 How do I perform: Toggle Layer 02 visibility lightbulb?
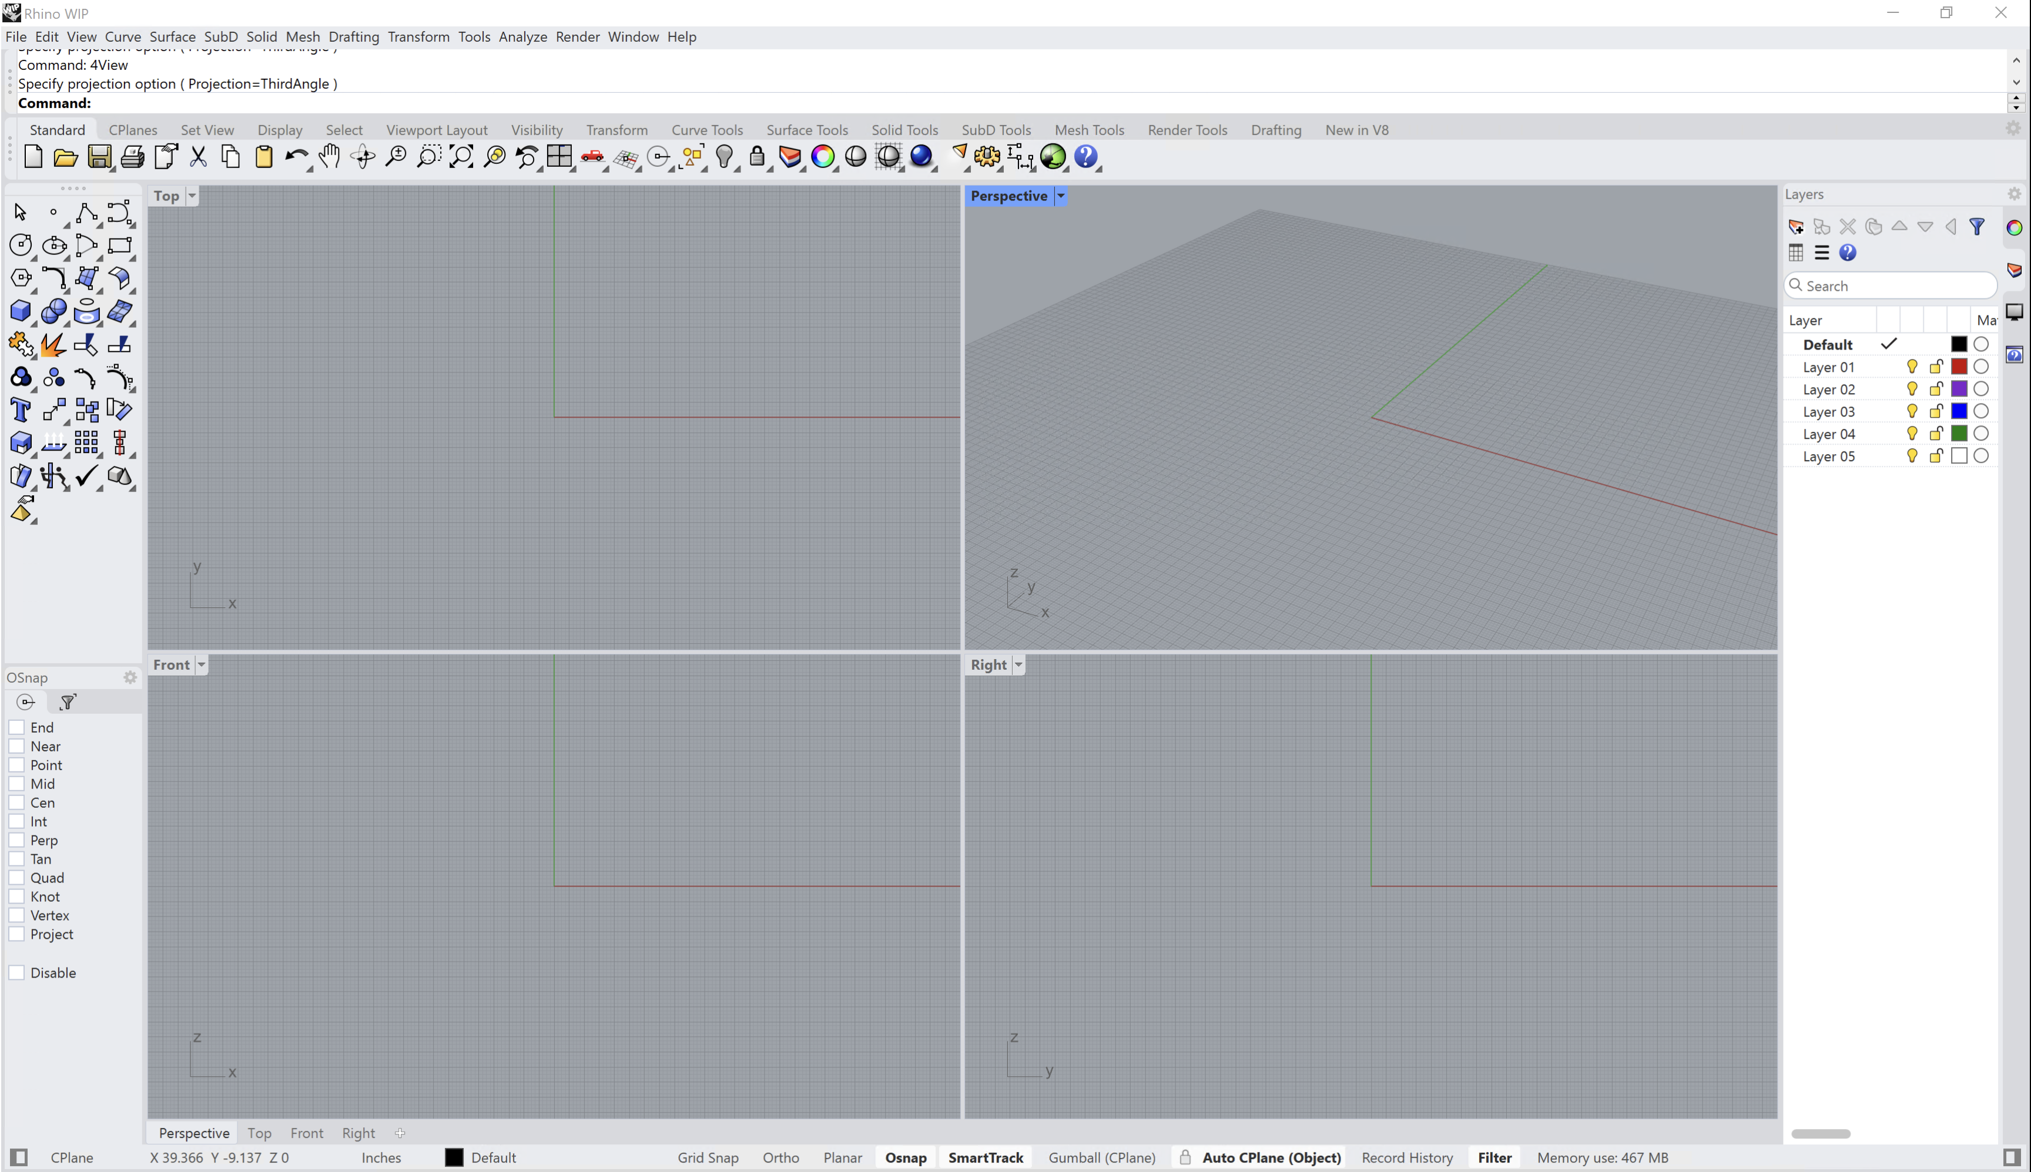(1912, 389)
